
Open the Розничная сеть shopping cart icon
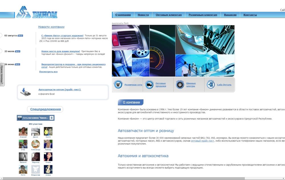tap(118, 85)
